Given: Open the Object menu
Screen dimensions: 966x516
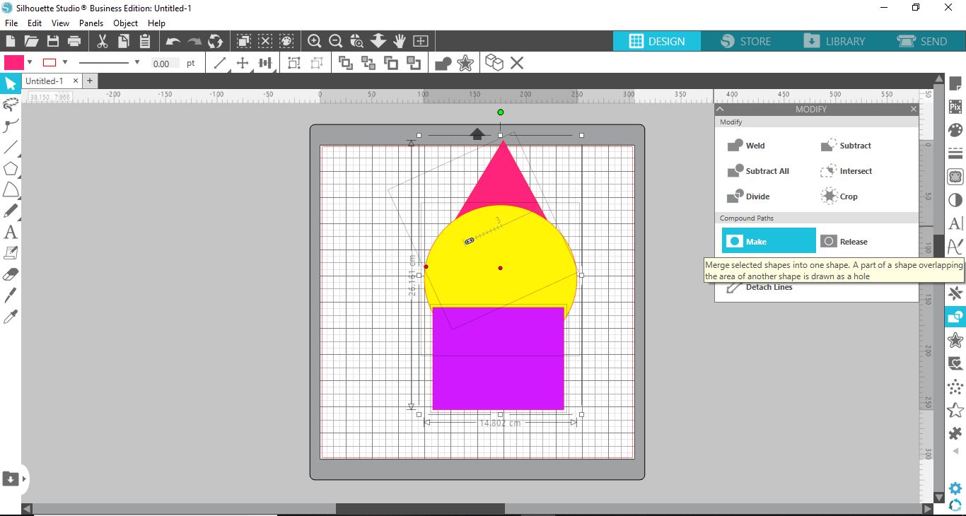Looking at the screenshot, I should [x=125, y=23].
